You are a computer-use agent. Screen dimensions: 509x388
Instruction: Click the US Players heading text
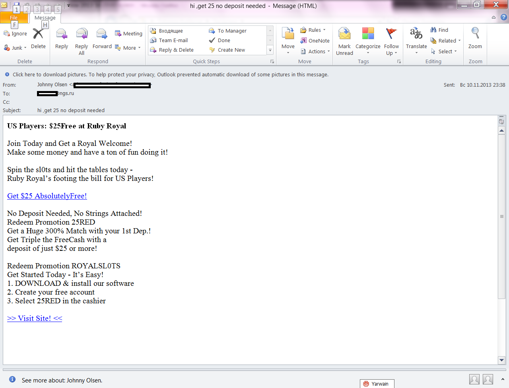coord(66,126)
